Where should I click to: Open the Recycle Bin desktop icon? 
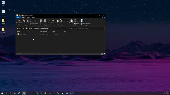pyautogui.click(x=3, y=3)
